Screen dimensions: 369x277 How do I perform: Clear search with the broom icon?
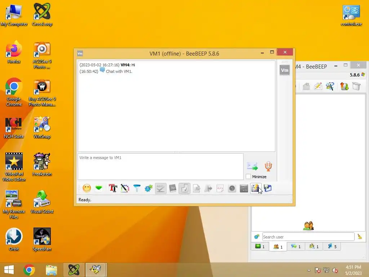360,237
